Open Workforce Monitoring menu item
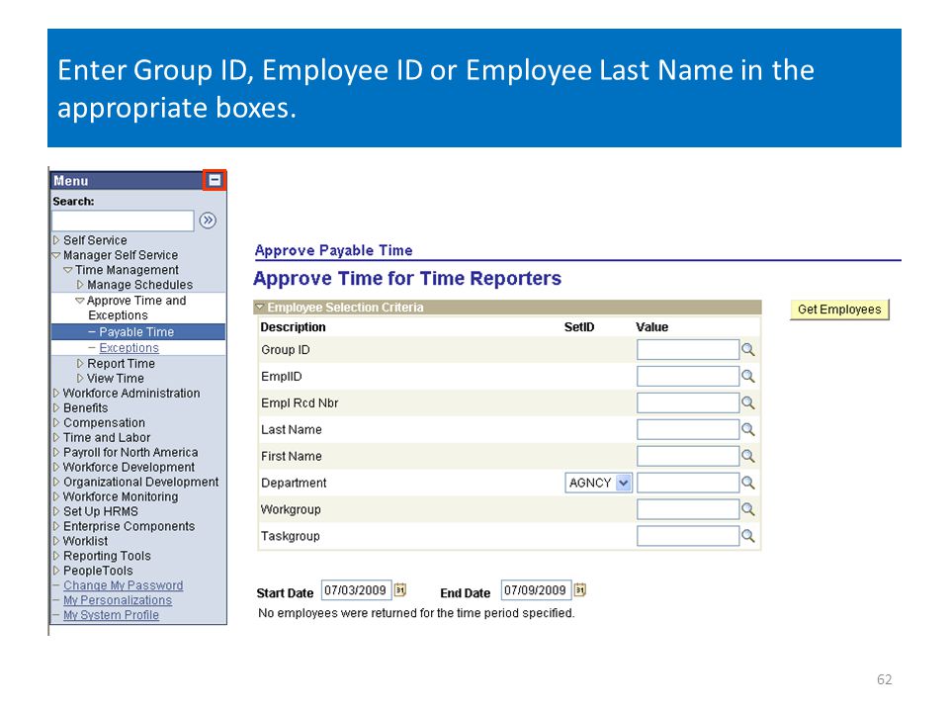Viewport: 949px width, 712px height. pos(121,496)
